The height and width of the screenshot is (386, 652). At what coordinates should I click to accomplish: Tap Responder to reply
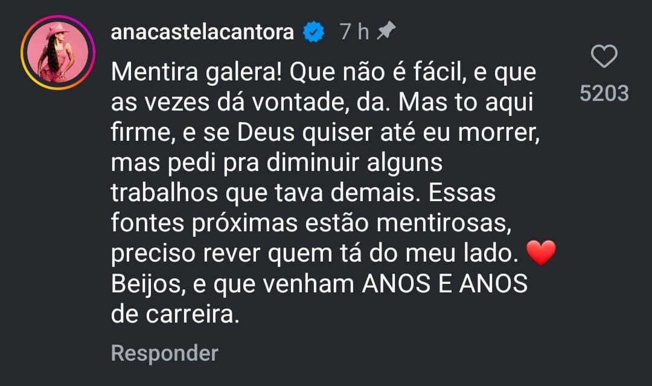point(165,353)
